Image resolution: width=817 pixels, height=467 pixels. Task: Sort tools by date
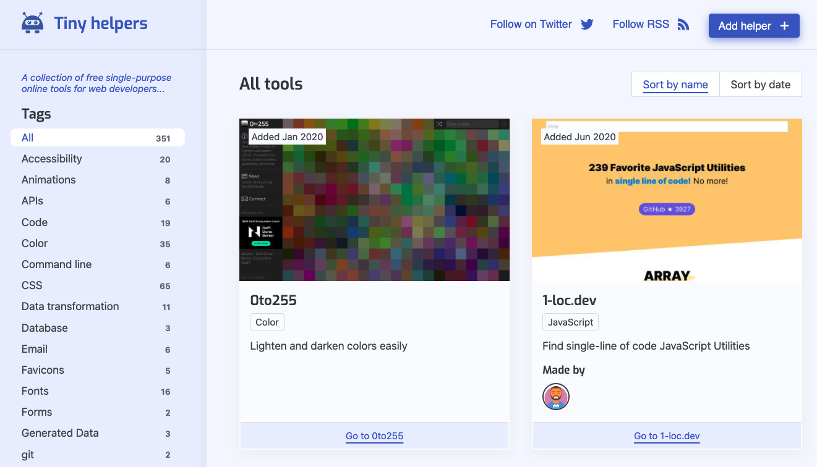[x=760, y=85]
